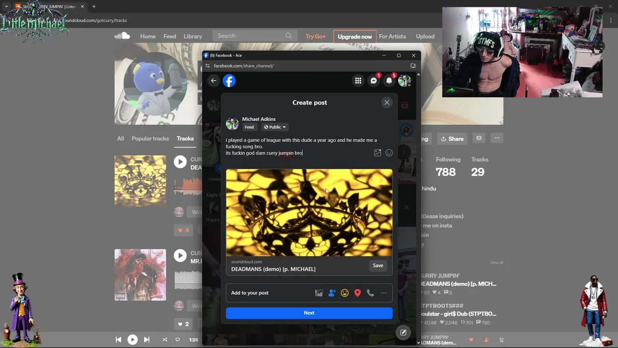Like second track with 2 likes
The width and height of the screenshot is (618, 348).
183,324
